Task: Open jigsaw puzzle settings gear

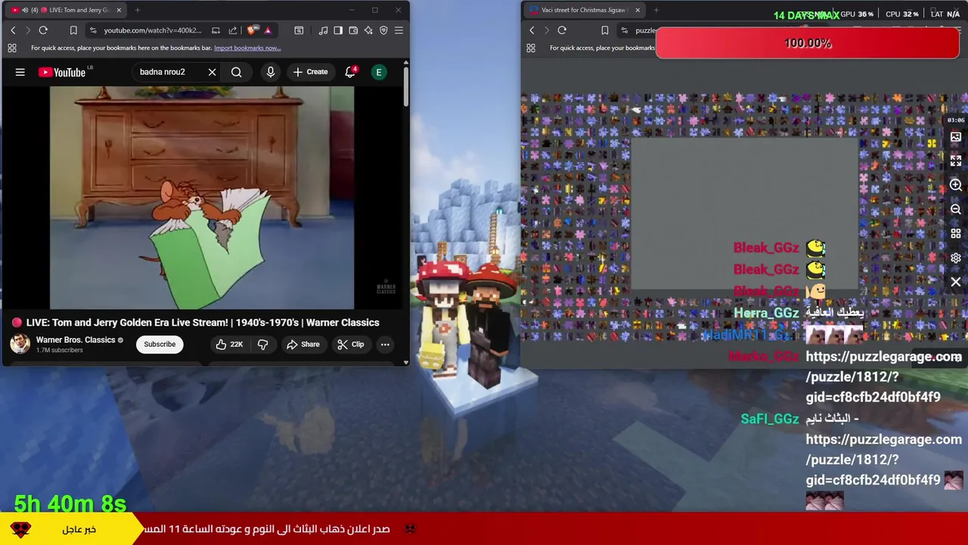Action: click(x=956, y=258)
